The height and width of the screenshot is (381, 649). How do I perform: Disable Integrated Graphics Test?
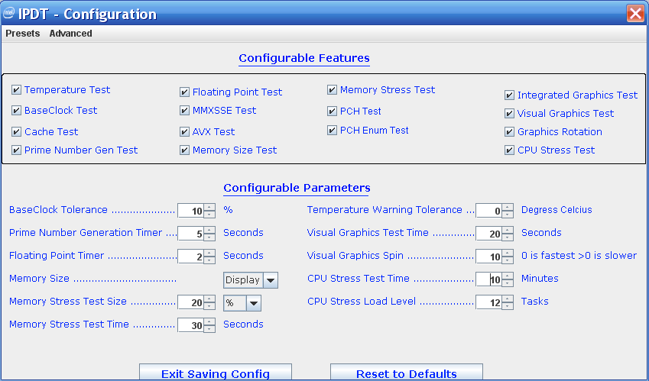click(510, 95)
